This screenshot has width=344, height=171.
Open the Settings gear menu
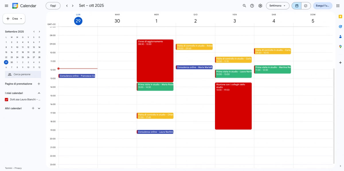point(260,6)
